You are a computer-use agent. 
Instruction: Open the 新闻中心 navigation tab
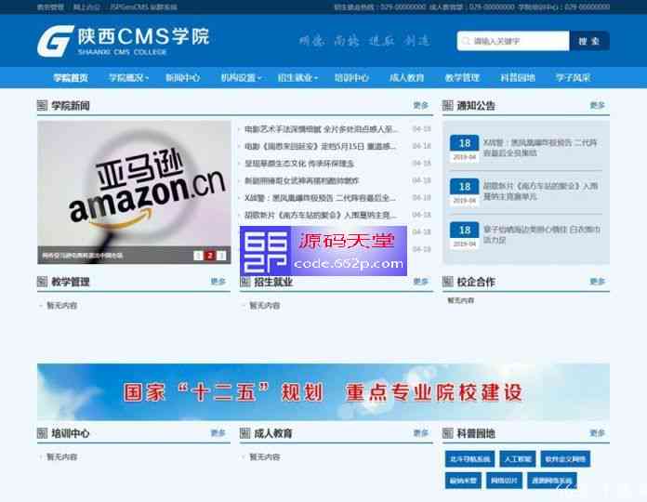pos(182,78)
